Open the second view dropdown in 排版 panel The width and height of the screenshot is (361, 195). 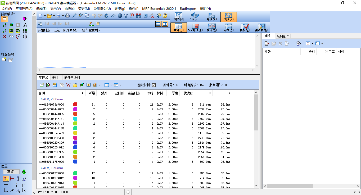point(322,44)
